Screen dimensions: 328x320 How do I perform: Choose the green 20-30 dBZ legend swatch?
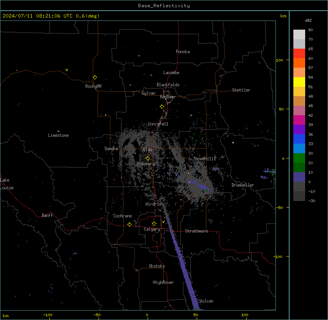point(299,158)
